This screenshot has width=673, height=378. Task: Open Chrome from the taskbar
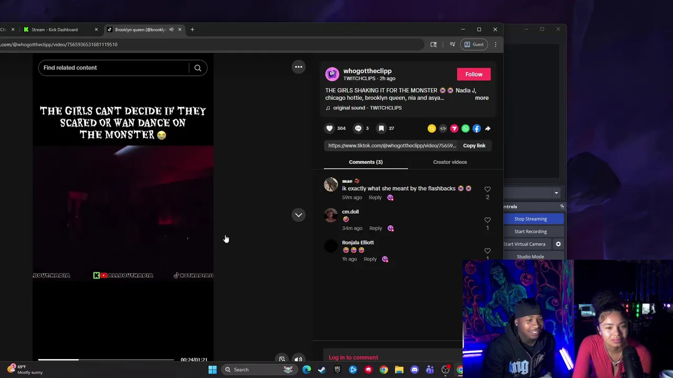384,370
